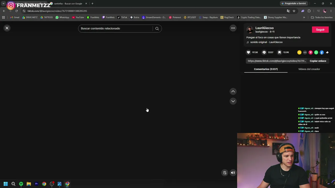Open Adobe Premiere Pro from the taskbar
Image resolution: width=335 pixels, height=188 pixels.
(x=36, y=184)
